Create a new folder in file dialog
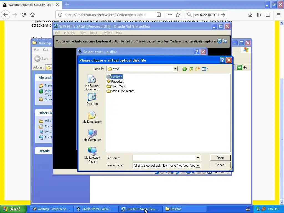 click(x=197, y=69)
